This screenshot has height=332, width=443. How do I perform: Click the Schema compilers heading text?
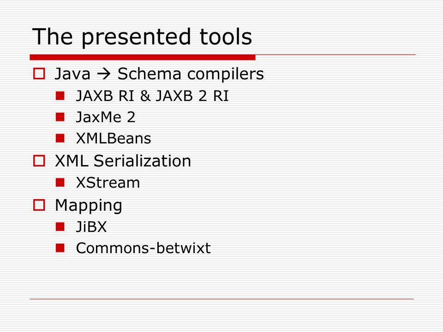click(191, 74)
